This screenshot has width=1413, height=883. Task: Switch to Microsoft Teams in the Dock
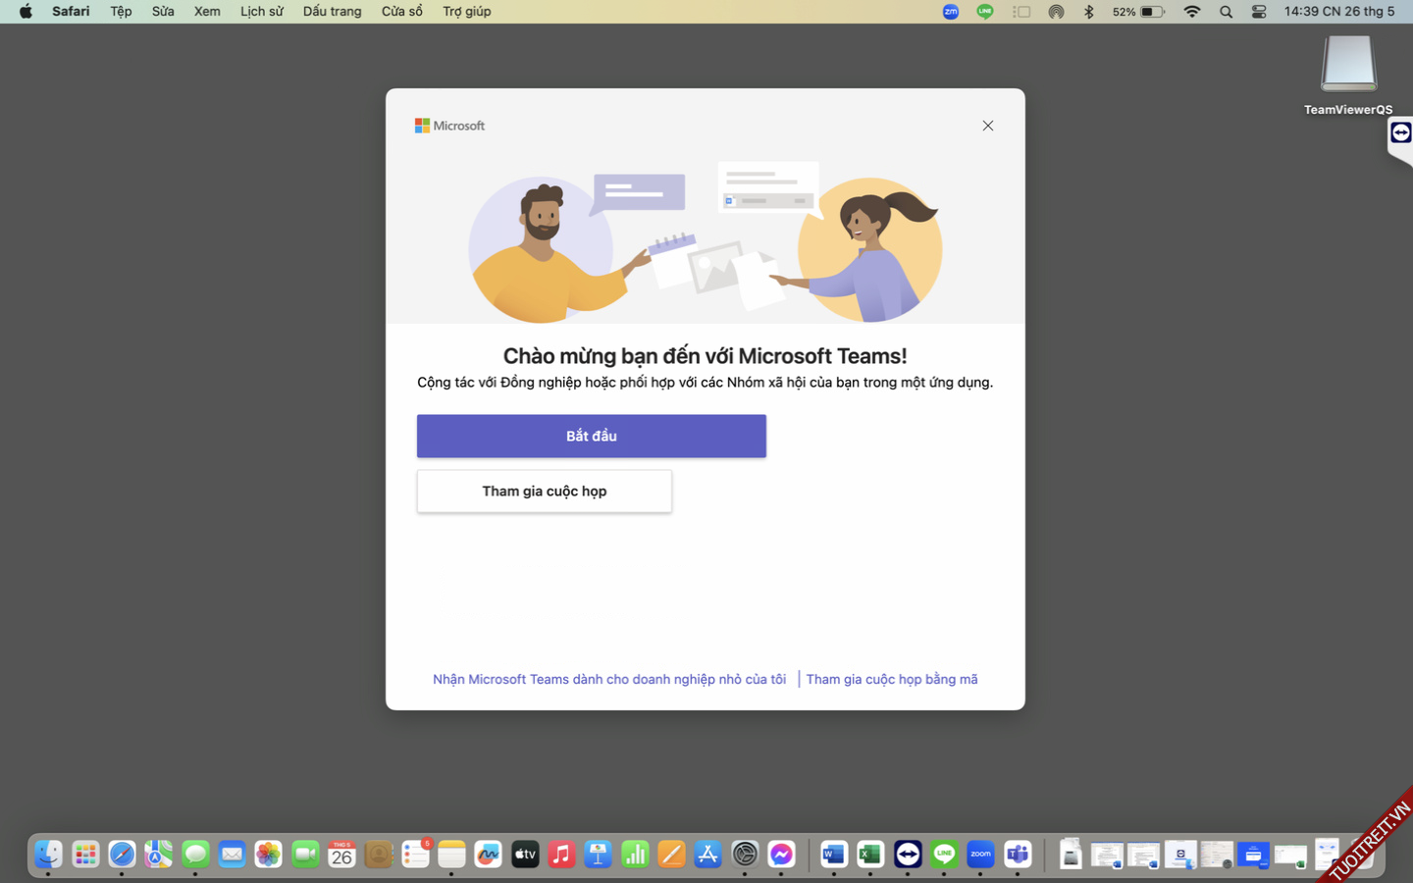pos(1018,855)
